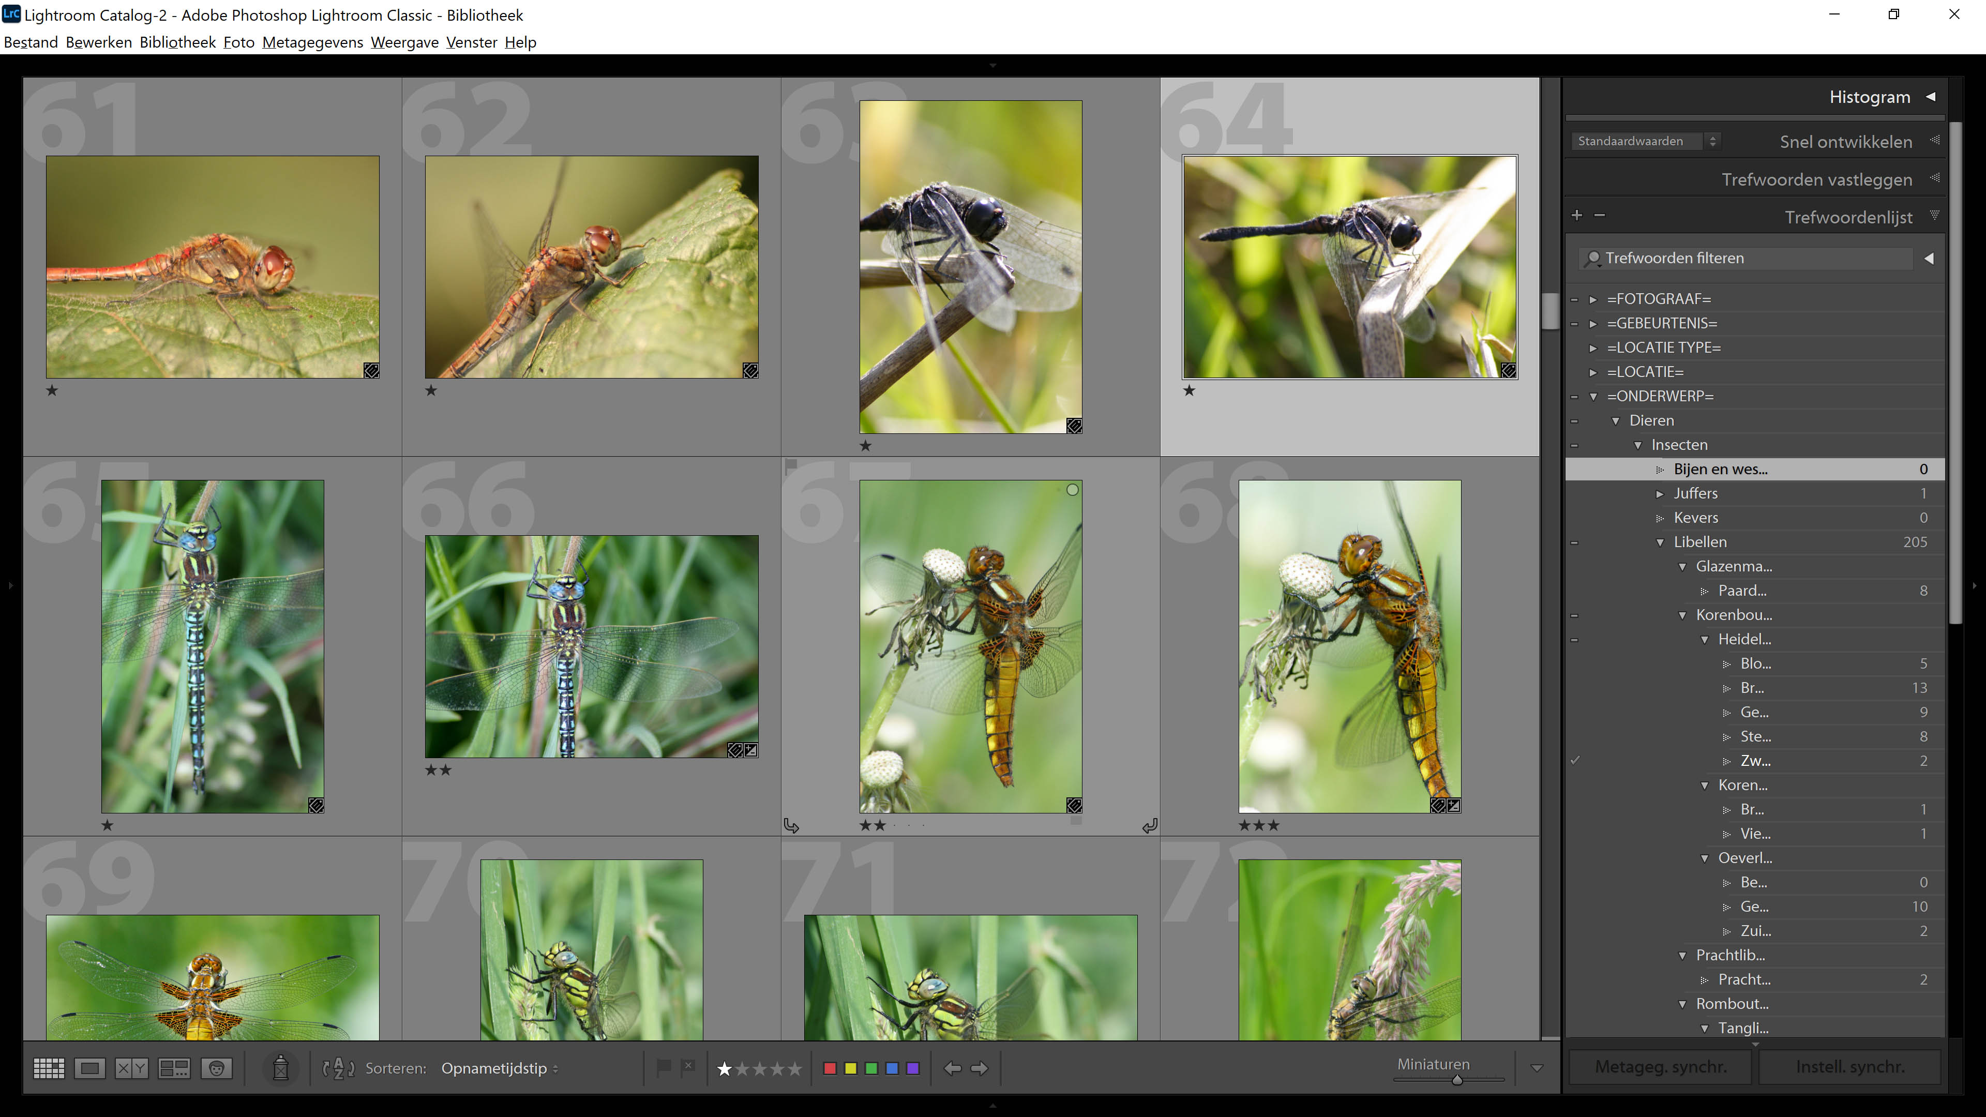Expand the =LOCATIE= keyword group
The width and height of the screenshot is (1986, 1117).
coord(1593,372)
